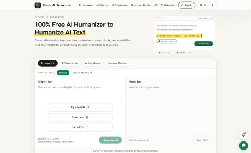Click the user icon in Sign in button
The height and width of the screenshot is (153, 251).
coord(182,5)
